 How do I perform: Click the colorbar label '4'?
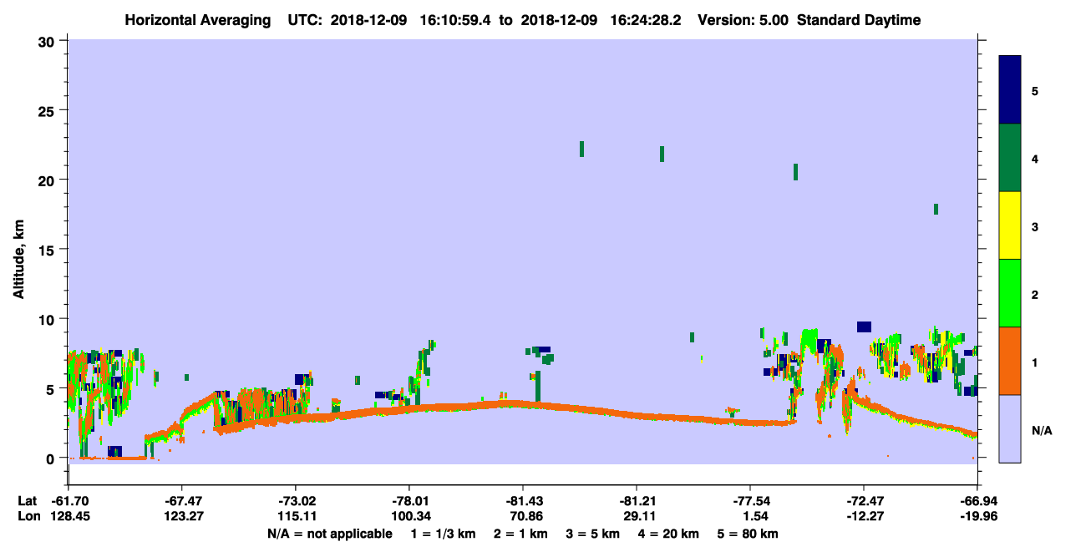click(x=1035, y=158)
